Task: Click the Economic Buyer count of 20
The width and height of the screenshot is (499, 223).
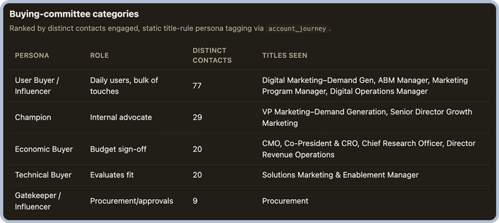Action: coord(197,149)
